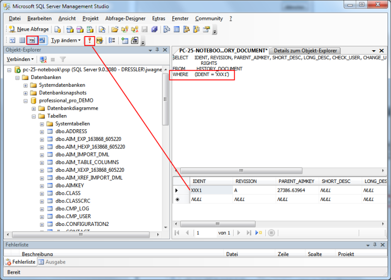391x280 pixels.
Task: Click the Database Engine query icon beside Neue Abfrage
Action: (x=58, y=29)
